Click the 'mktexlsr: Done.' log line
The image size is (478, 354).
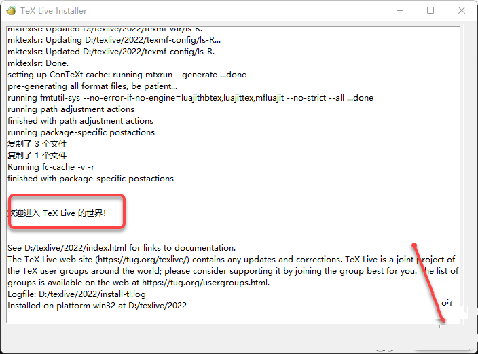pyautogui.click(x=38, y=63)
